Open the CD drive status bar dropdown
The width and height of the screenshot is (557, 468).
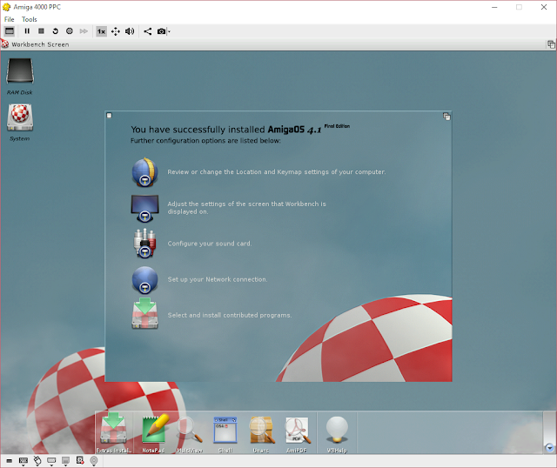click(94, 461)
